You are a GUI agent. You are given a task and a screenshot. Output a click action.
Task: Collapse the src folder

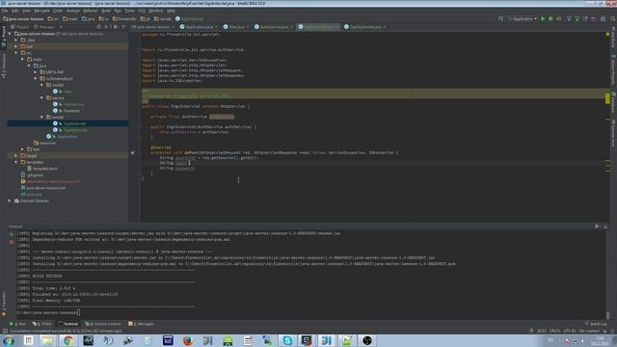tap(16, 53)
